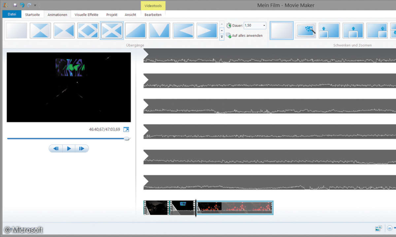Image resolution: width=396 pixels, height=237 pixels.
Task: Select the first dark clip in storyboard
Action: tap(156, 207)
